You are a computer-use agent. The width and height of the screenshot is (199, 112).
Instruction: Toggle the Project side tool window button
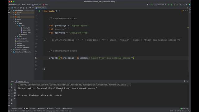point(9,10)
